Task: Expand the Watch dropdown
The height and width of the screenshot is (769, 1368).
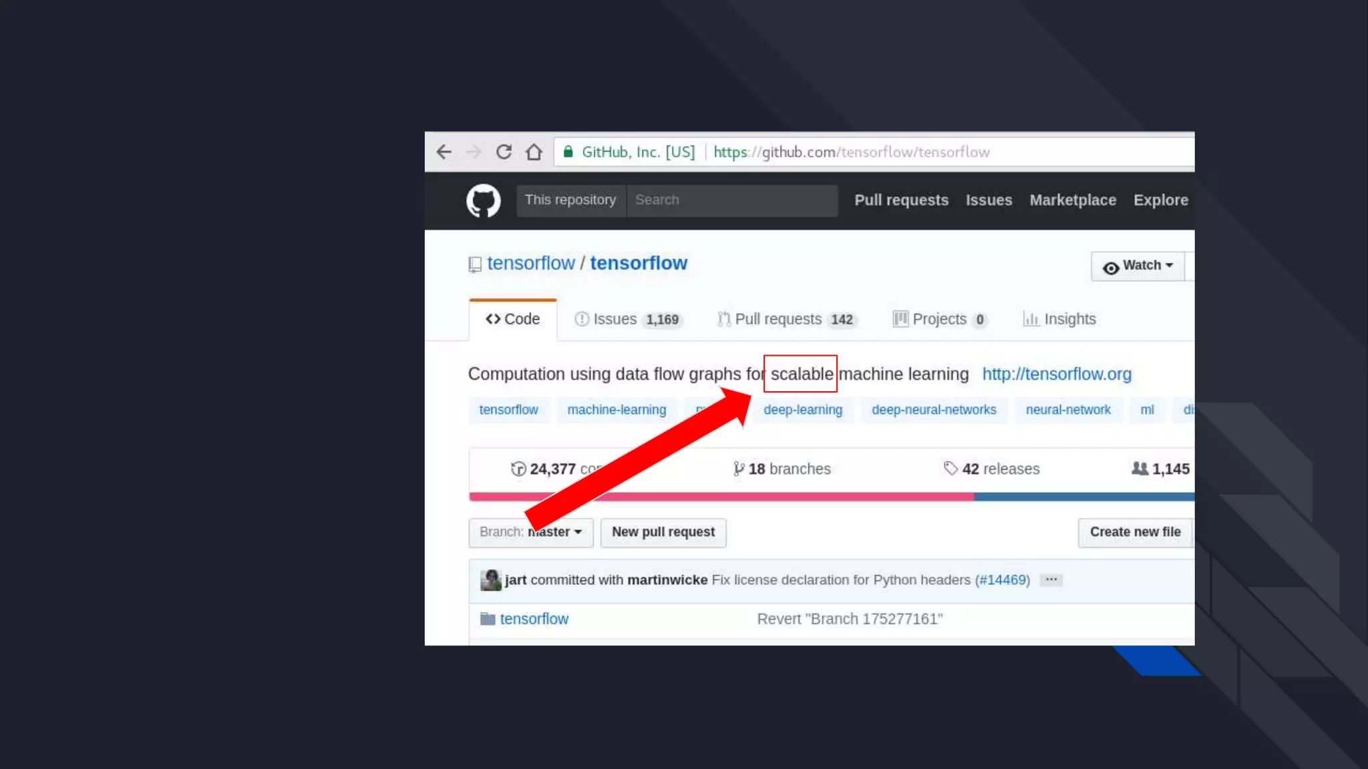Action: click(1138, 266)
